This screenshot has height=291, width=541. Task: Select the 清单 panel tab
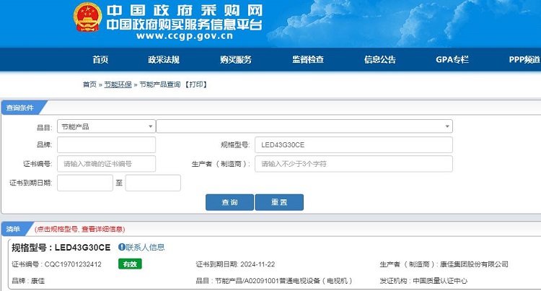[13, 229]
